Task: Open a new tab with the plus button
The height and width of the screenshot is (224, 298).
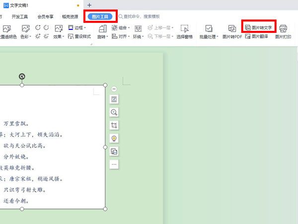Action: (89, 5)
